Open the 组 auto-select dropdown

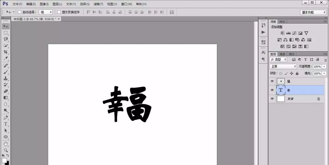45,12
